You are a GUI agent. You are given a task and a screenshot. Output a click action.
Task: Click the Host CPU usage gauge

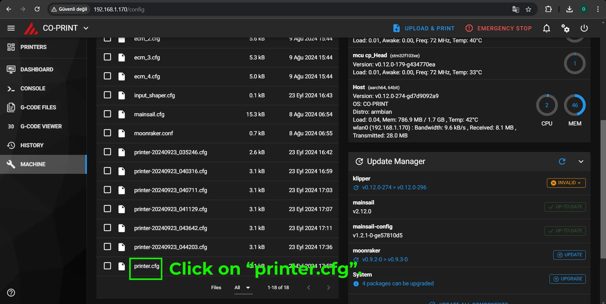pyautogui.click(x=547, y=105)
